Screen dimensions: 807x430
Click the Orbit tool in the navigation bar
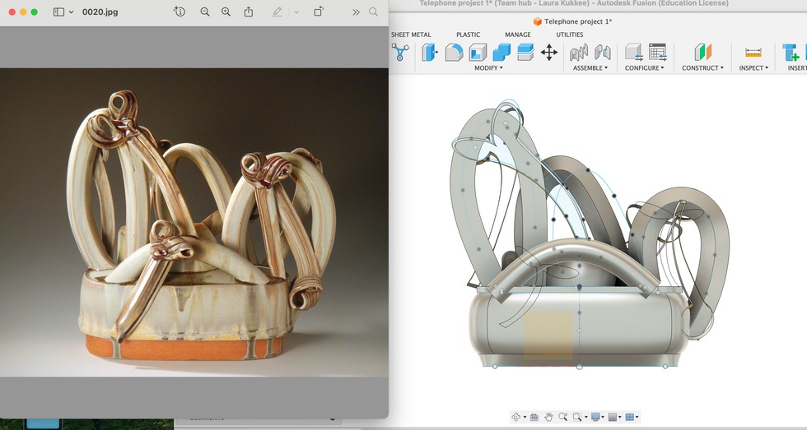coord(516,417)
